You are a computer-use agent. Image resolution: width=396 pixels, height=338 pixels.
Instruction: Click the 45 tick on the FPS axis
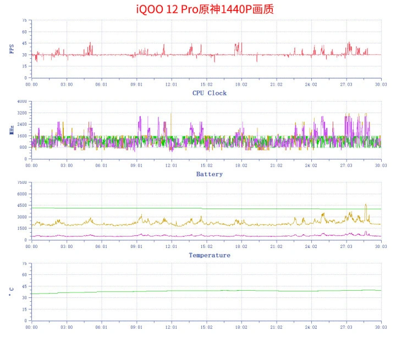point(24,43)
